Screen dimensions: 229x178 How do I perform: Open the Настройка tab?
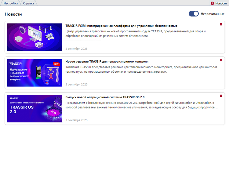pyautogui.click(x=11, y=3)
